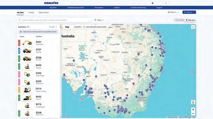Open the myFleet menu item
Screen dimensions: 213x119
click(x=117, y=8)
